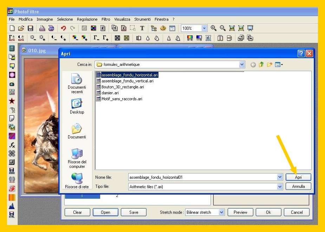
Task: Open the Filtro menu
Action: (106, 19)
